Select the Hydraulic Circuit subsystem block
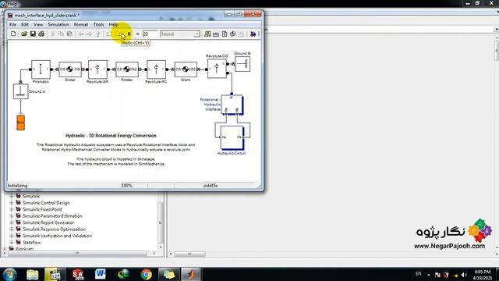The image size is (499, 281). point(232,137)
